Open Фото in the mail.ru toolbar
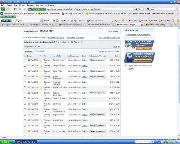 tap(82, 21)
